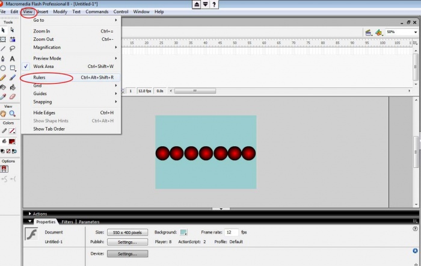The image size is (421, 266).
Task: Click the Frame rate input field
Action: 232,232
